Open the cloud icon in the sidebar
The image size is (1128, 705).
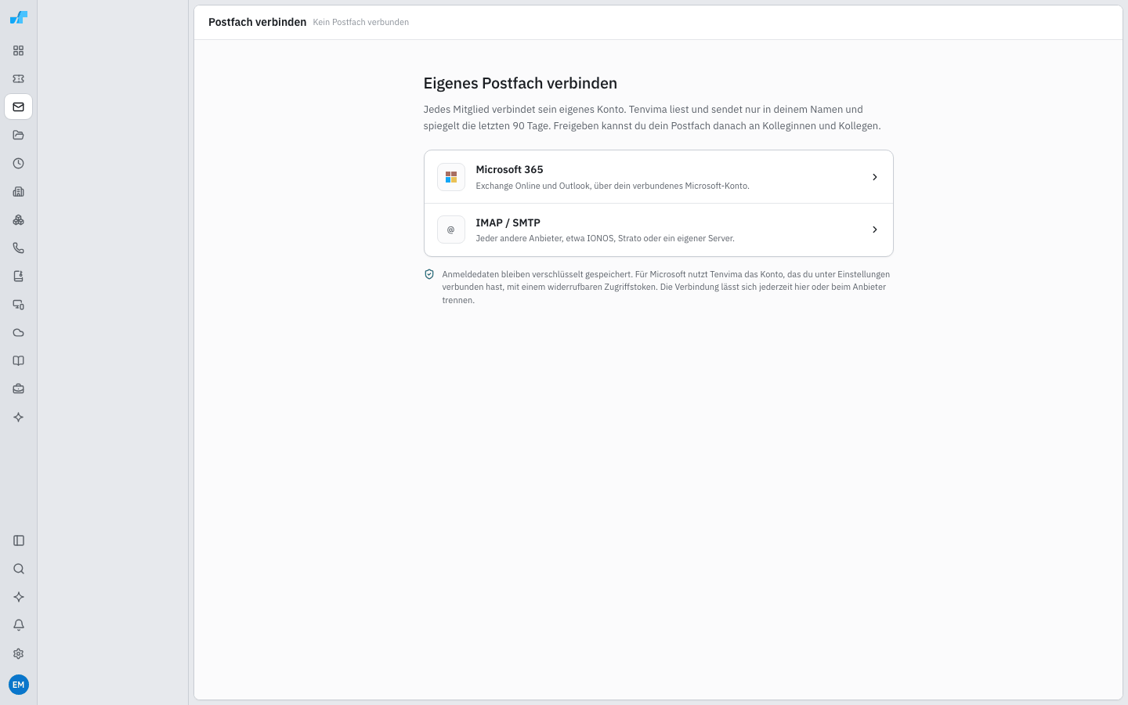[x=18, y=333]
